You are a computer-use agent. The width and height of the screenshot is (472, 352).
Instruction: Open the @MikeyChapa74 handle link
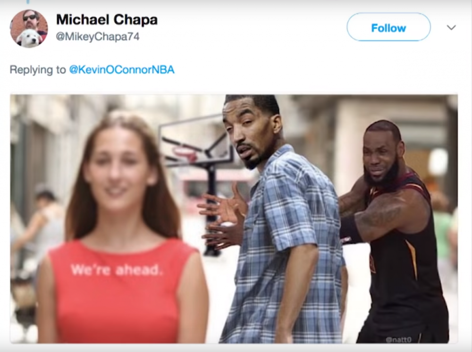(98, 37)
